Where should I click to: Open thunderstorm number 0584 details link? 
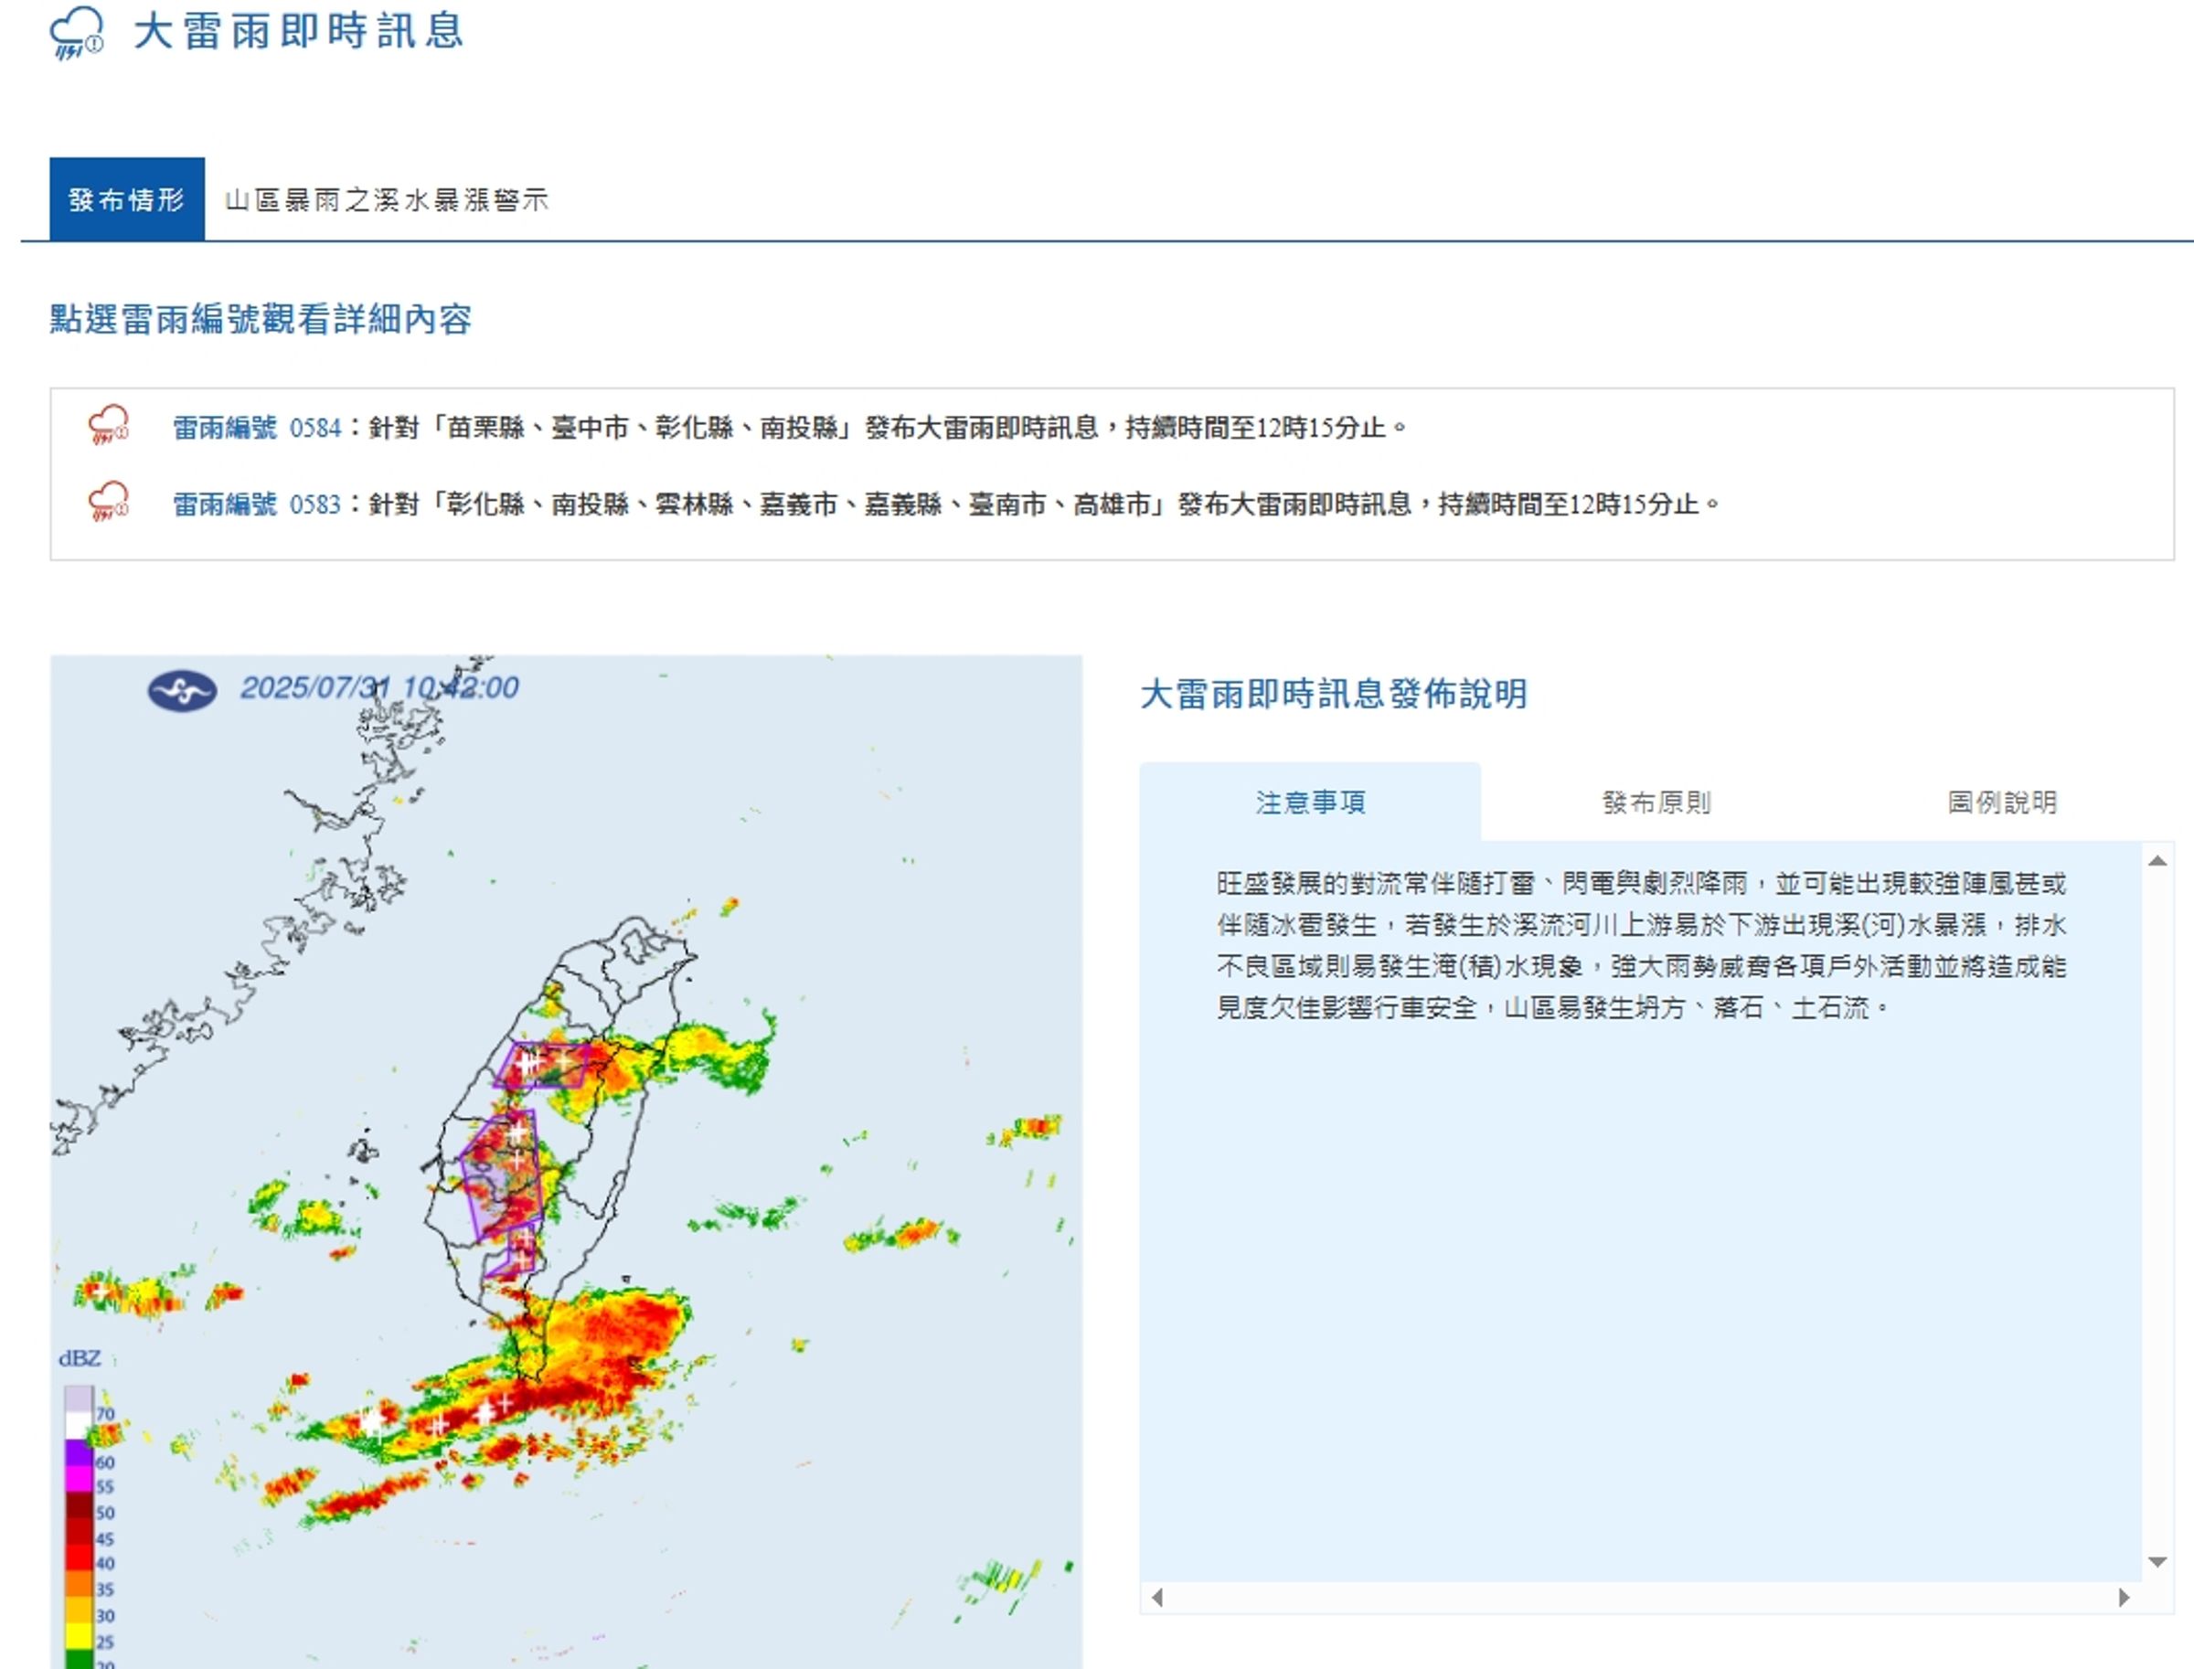tap(258, 428)
